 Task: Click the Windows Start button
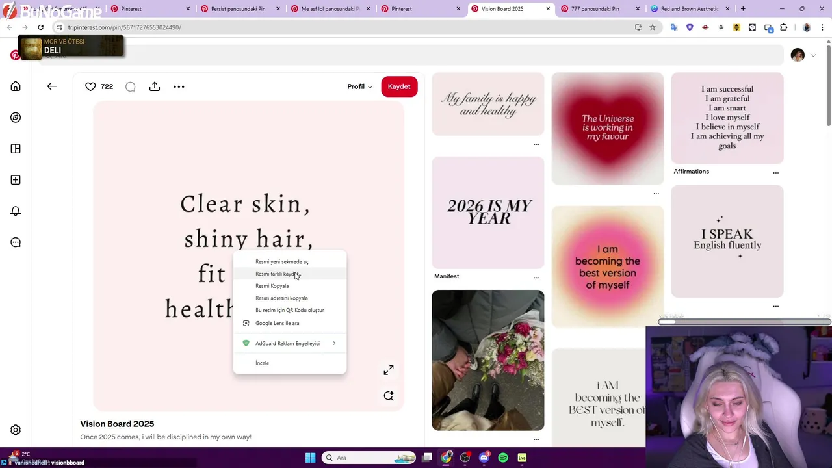coord(310,458)
